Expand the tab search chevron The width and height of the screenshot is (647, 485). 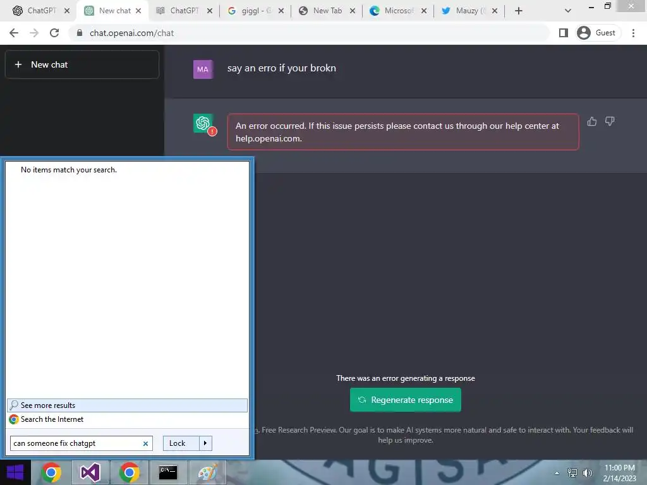click(x=568, y=11)
